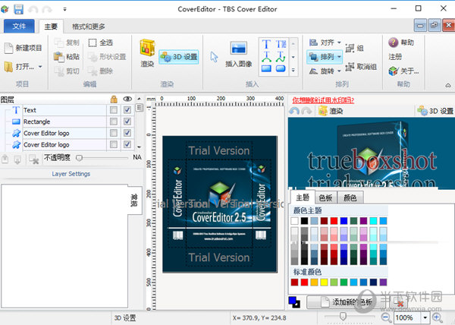Viewport: 455px width, 325px height.
Task: Select the pointer selection tool
Action: click(x=214, y=56)
